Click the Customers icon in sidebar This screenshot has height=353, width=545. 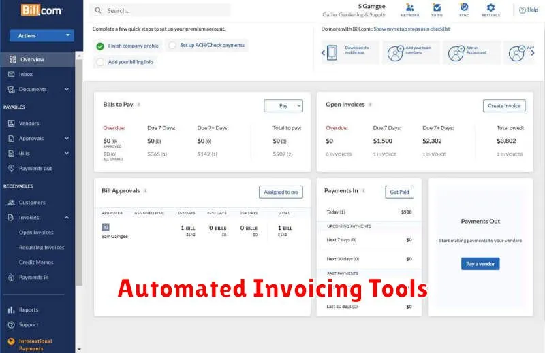click(12, 203)
